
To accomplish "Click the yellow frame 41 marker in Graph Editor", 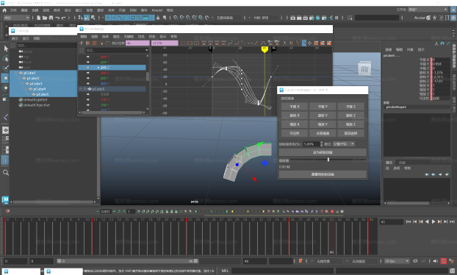I will (x=265, y=49).
